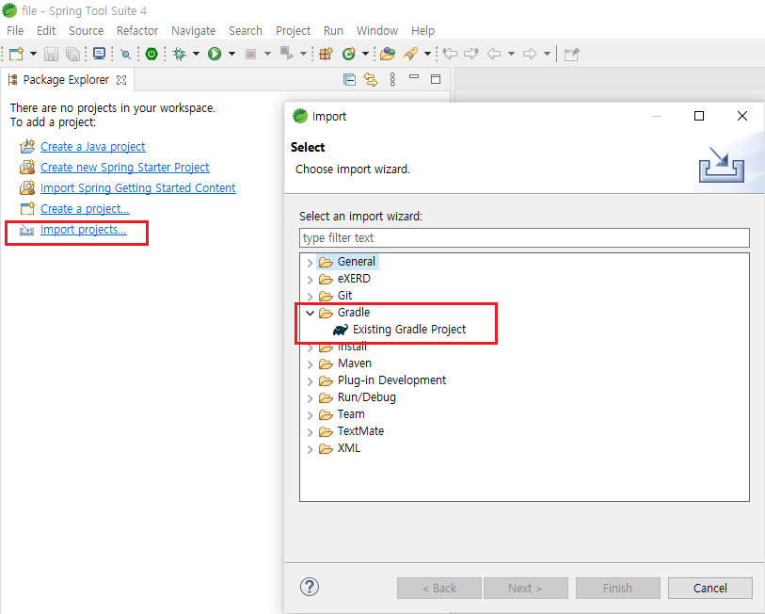Open the Edit menu
The image size is (765, 614).
[x=46, y=31]
